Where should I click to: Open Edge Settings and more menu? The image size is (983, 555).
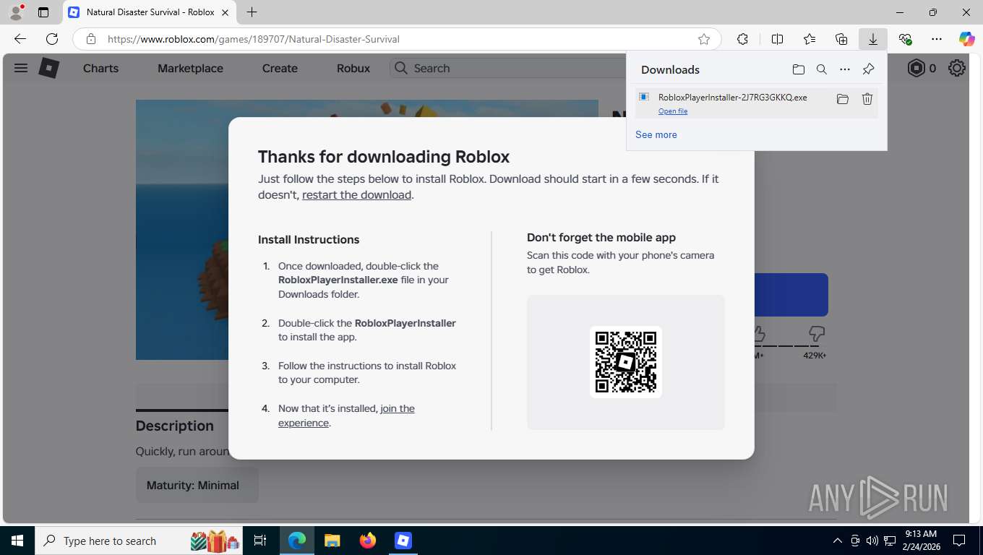tap(937, 39)
